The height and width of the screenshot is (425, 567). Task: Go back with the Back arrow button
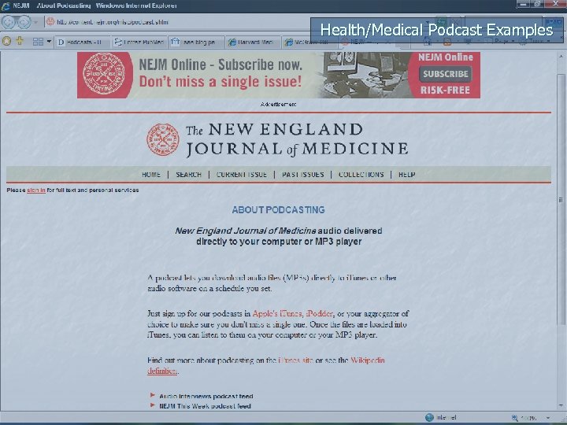[9, 22]
